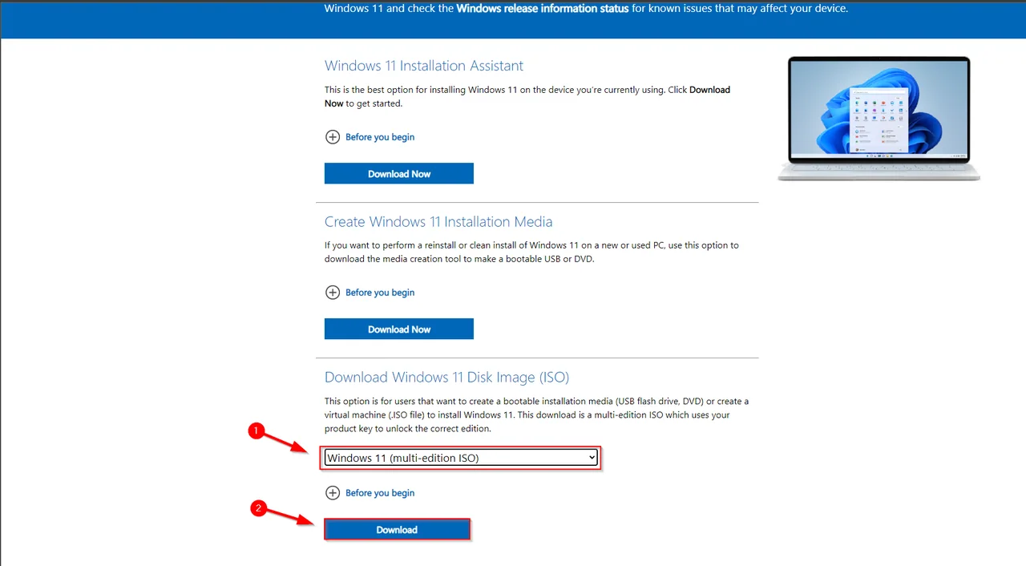The image size is (1026, 566).
Task: Click the Windows 11 laptop image
Action: 879,119
